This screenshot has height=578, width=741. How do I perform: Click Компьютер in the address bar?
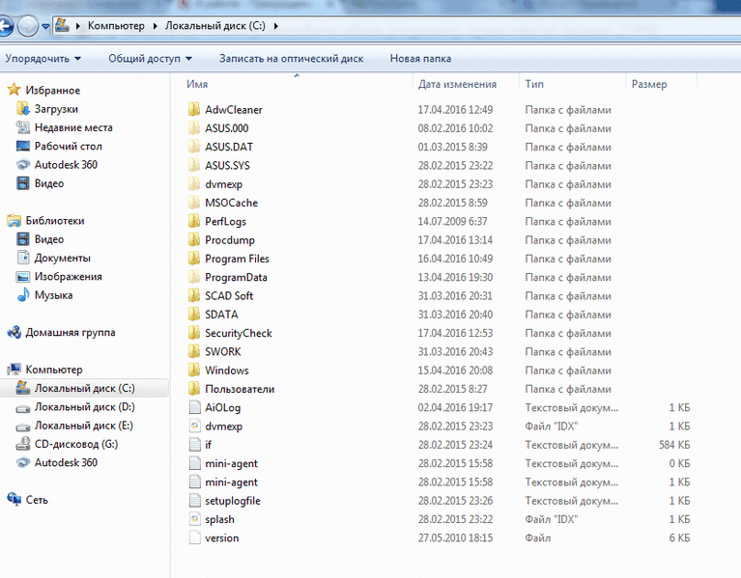coord(116,26)
